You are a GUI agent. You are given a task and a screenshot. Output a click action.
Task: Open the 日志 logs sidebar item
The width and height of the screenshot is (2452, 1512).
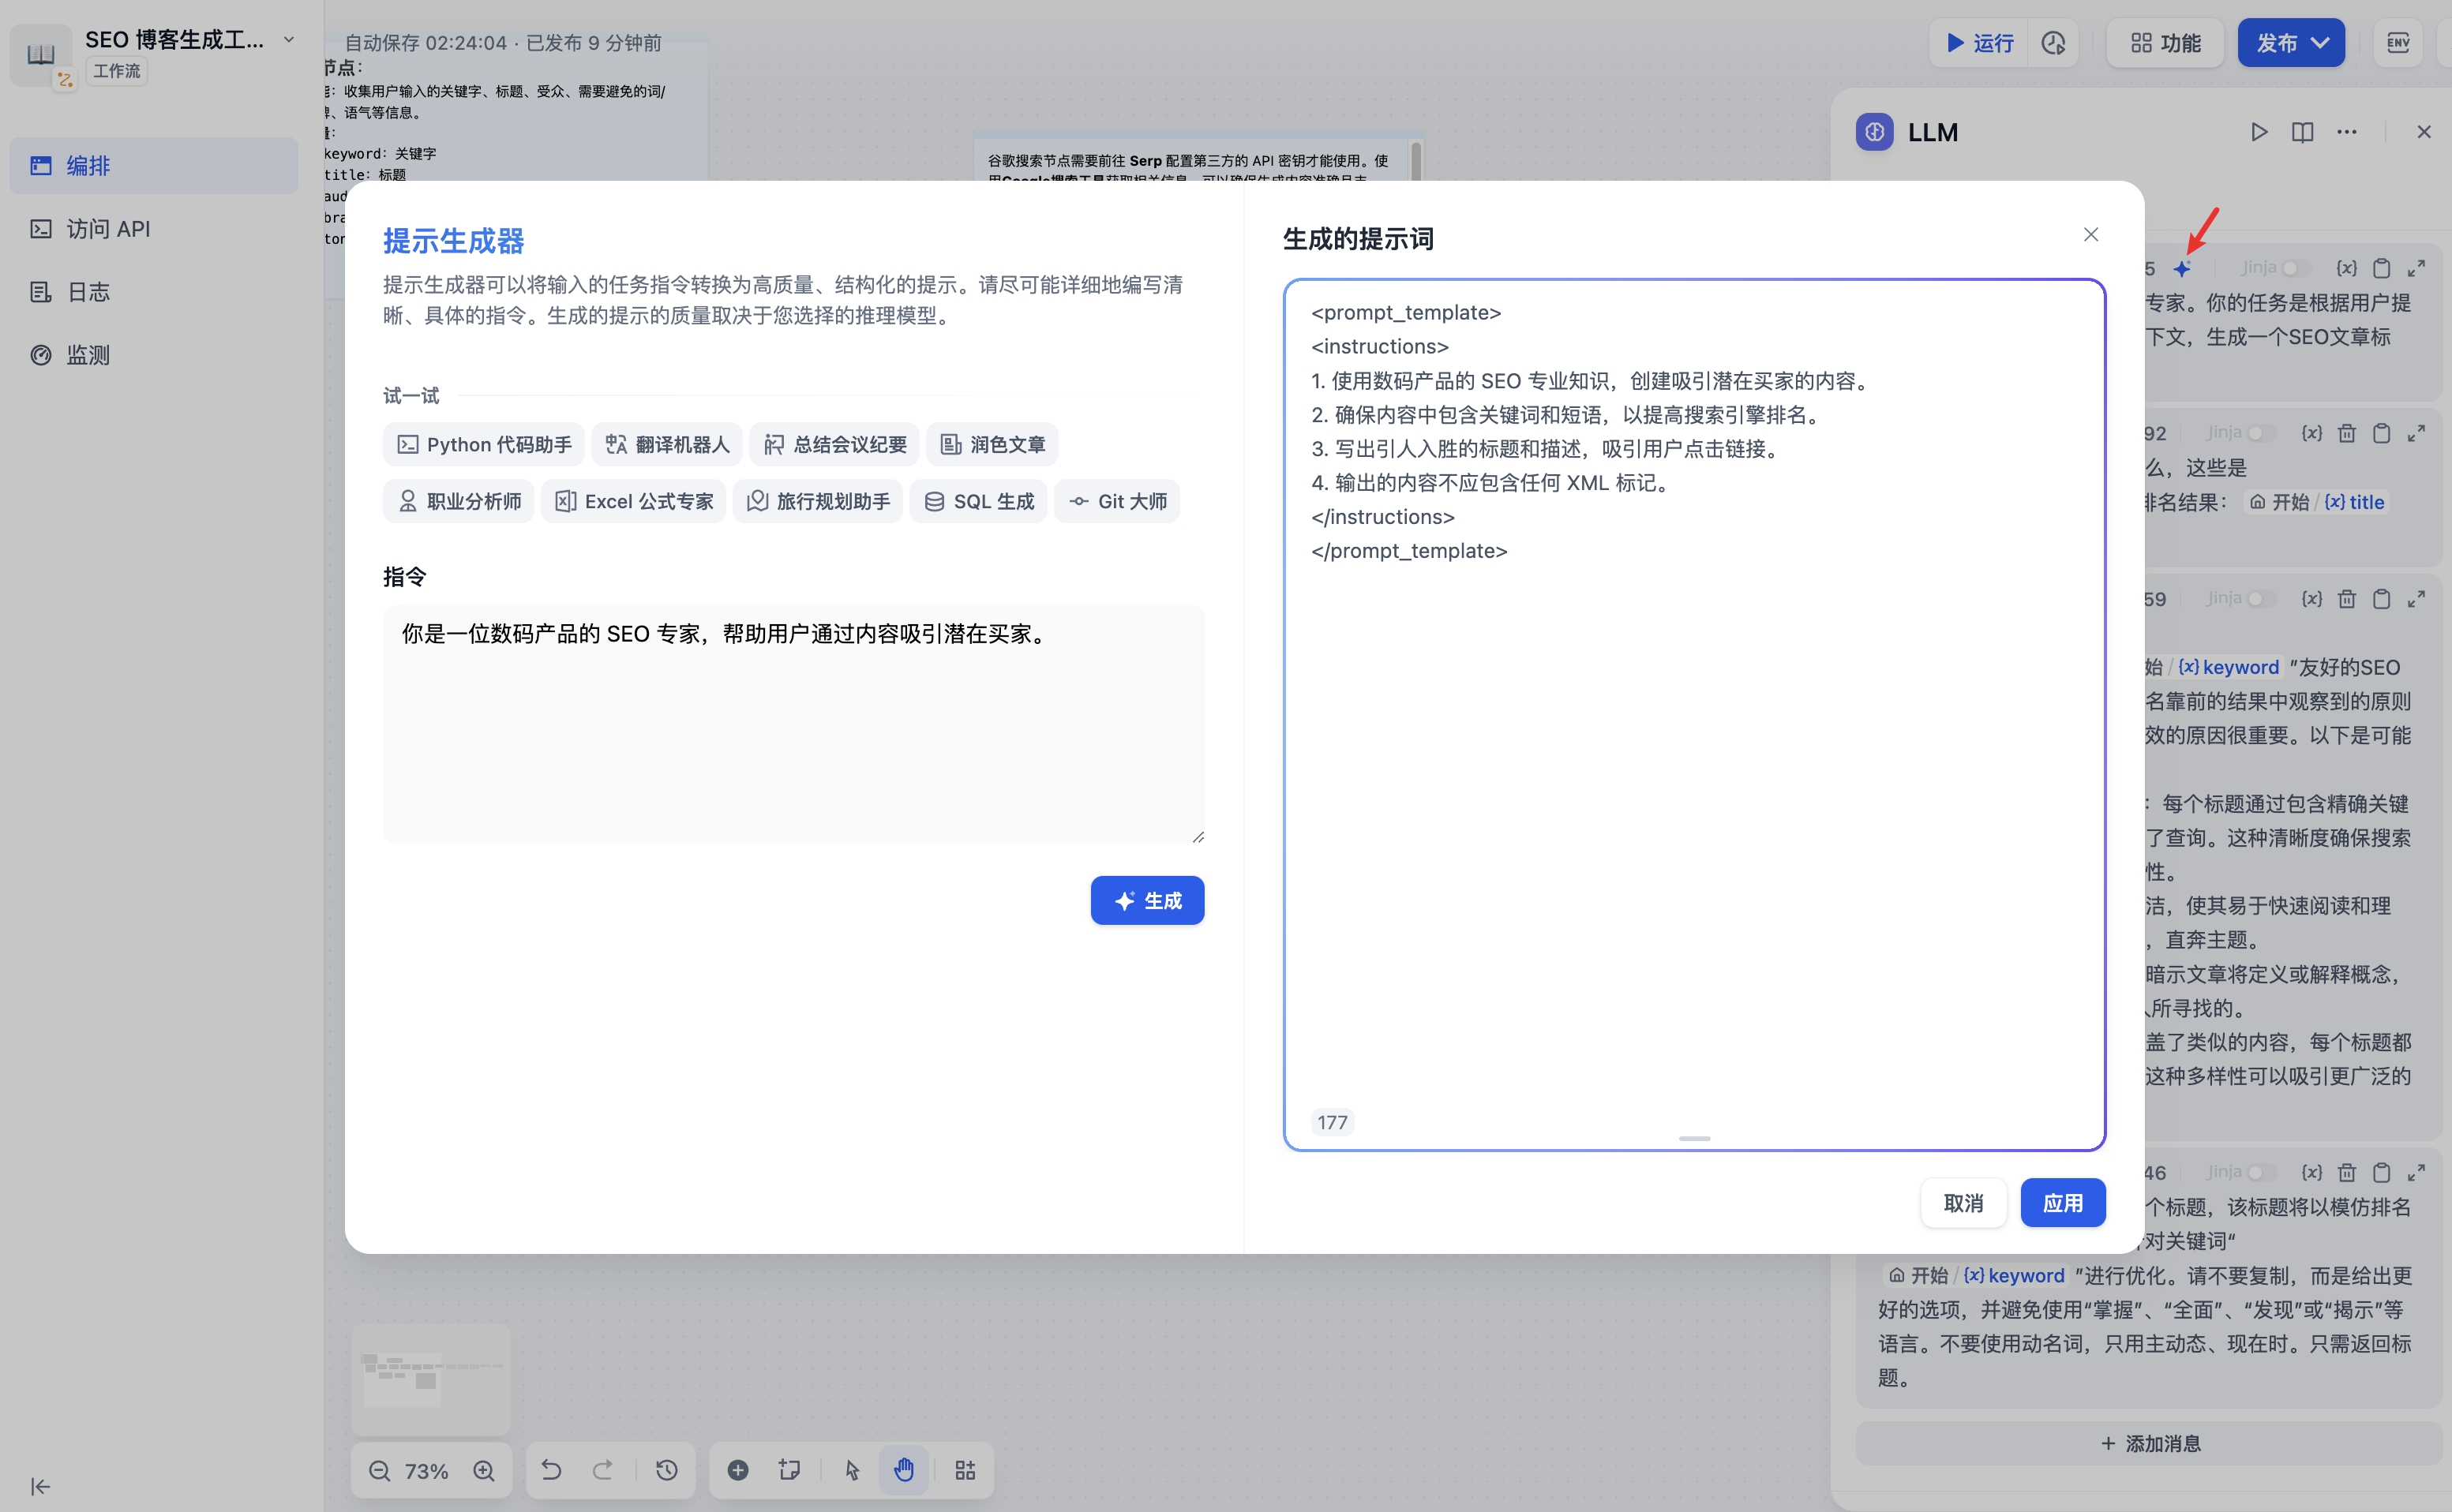[x=88, y=292]
